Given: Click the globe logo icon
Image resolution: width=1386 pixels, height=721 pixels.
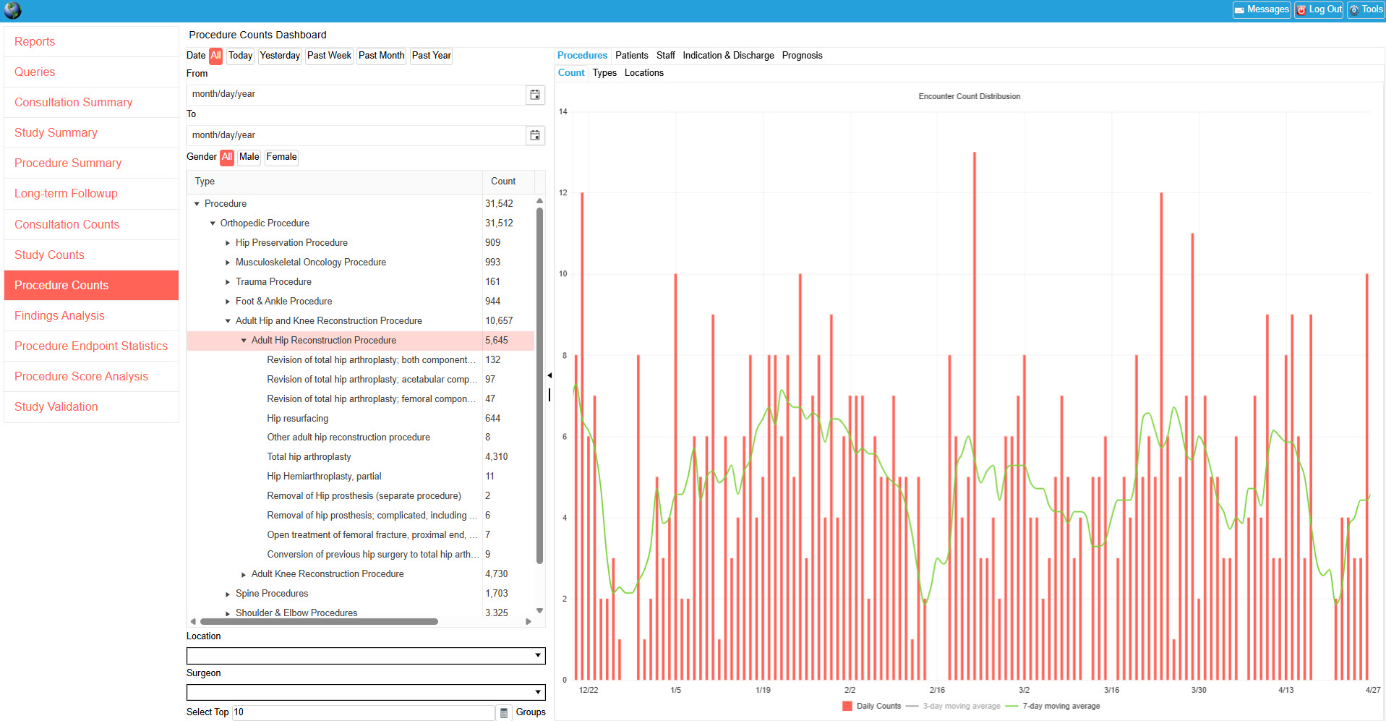Looking at the screenshot, I should 13,10.
